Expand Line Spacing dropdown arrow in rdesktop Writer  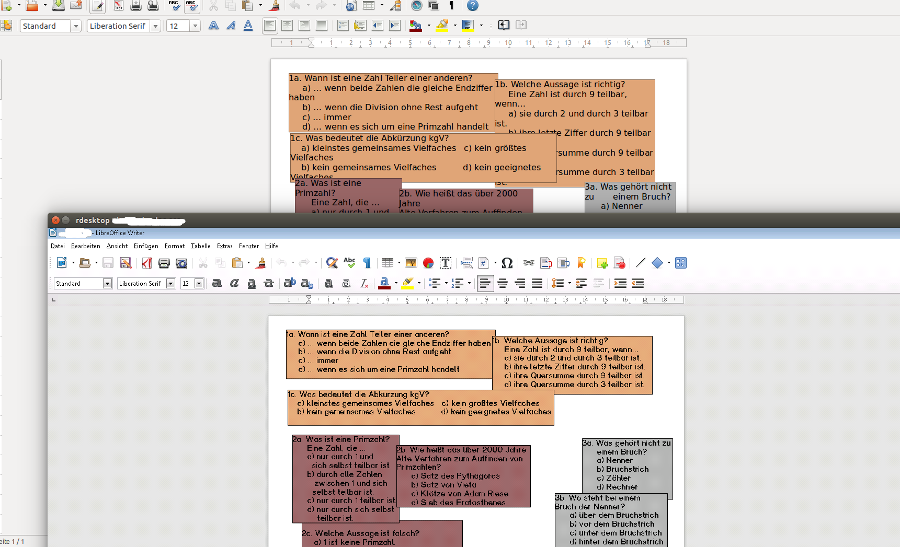click(569, 283)
